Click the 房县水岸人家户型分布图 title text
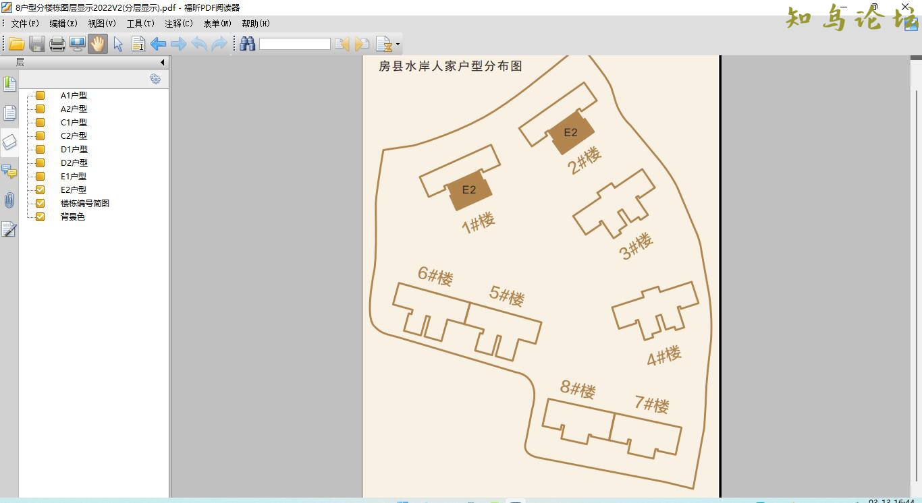Screen dimensions: 922x503 (x=450, y=66)
